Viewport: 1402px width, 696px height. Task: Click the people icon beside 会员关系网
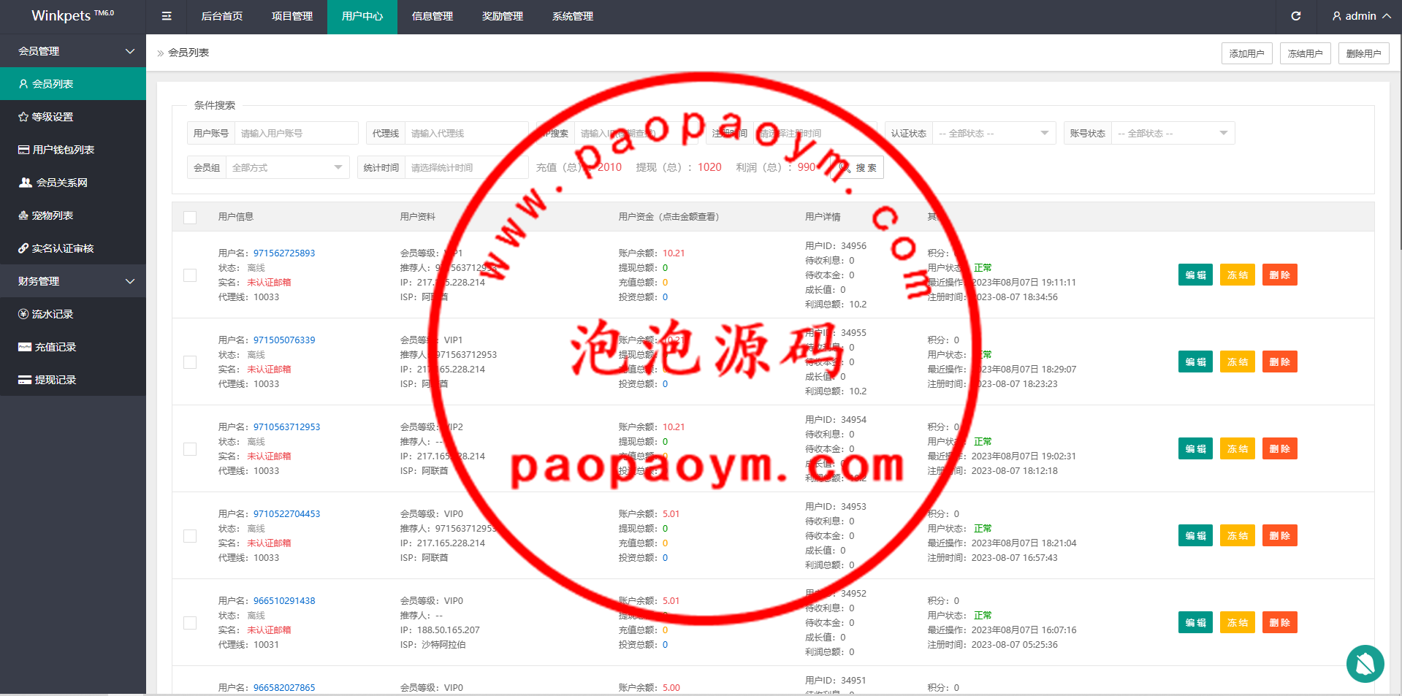(x=26, y=183)
